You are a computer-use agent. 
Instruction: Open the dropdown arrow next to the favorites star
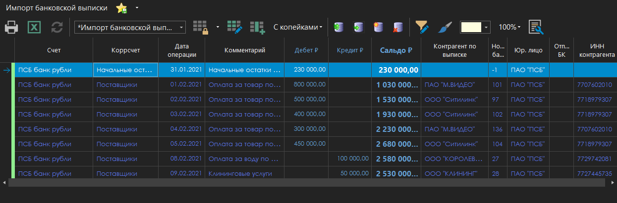[x=137, y=8]
